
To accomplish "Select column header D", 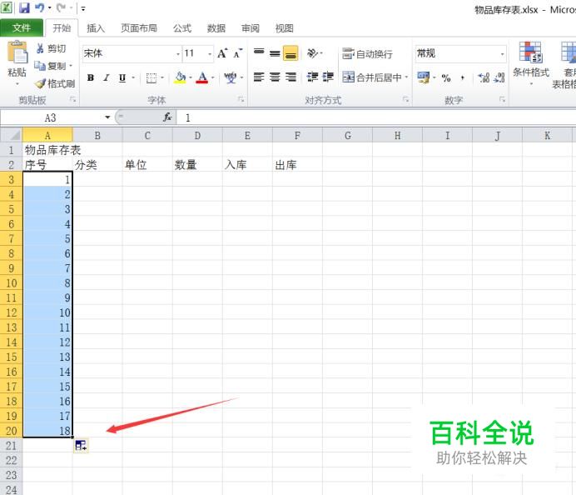I will coord(197,135).
